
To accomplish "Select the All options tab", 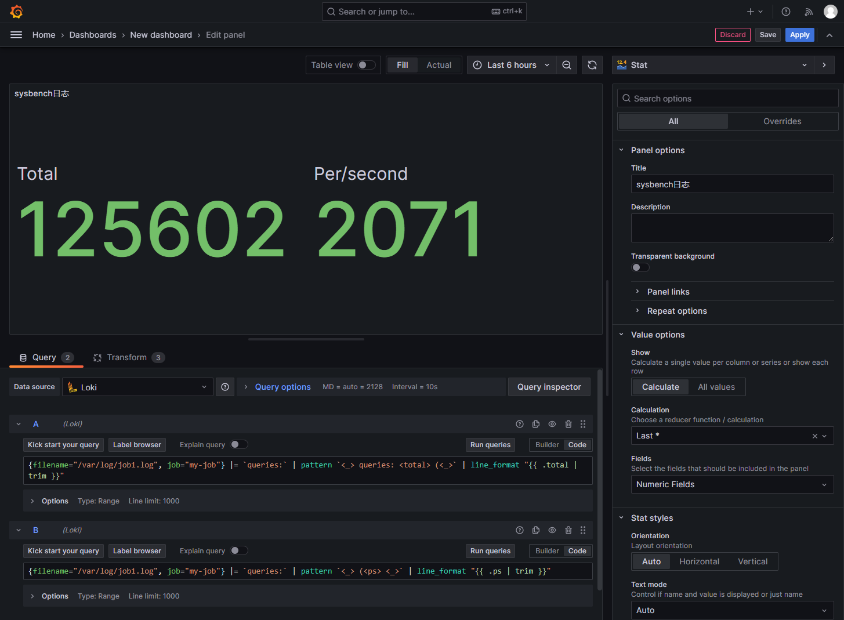I will [673, 121].
